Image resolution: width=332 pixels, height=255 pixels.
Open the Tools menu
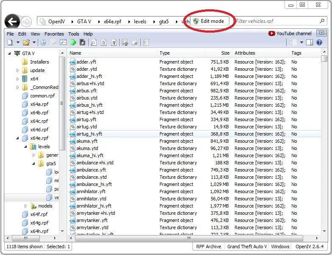pyautogui.click(x=73, y=34)
